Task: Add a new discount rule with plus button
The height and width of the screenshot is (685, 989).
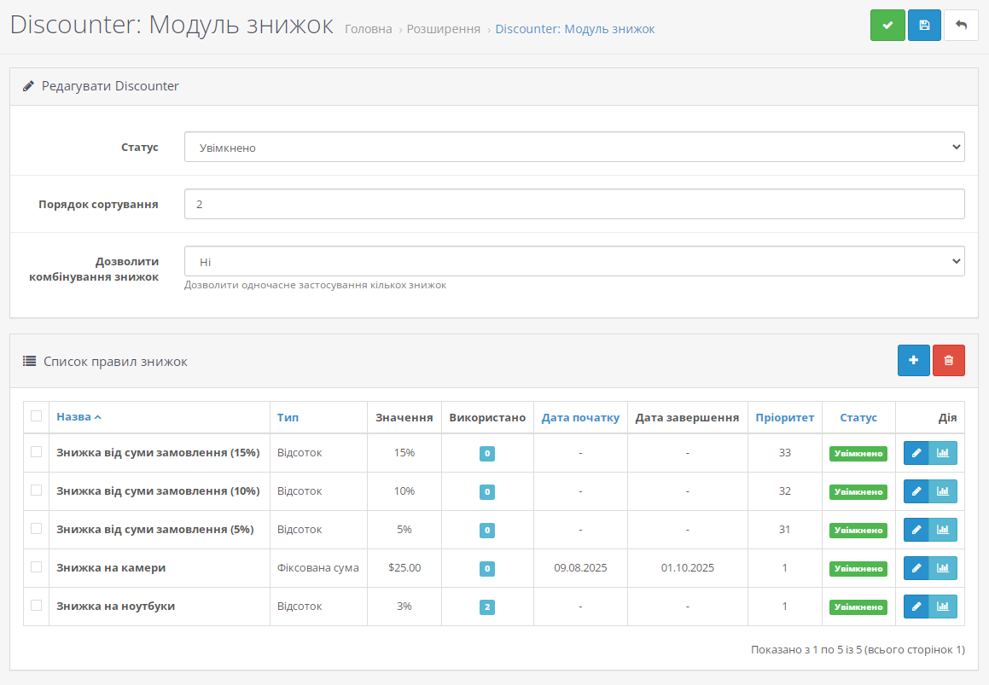Action: (913, 360)
